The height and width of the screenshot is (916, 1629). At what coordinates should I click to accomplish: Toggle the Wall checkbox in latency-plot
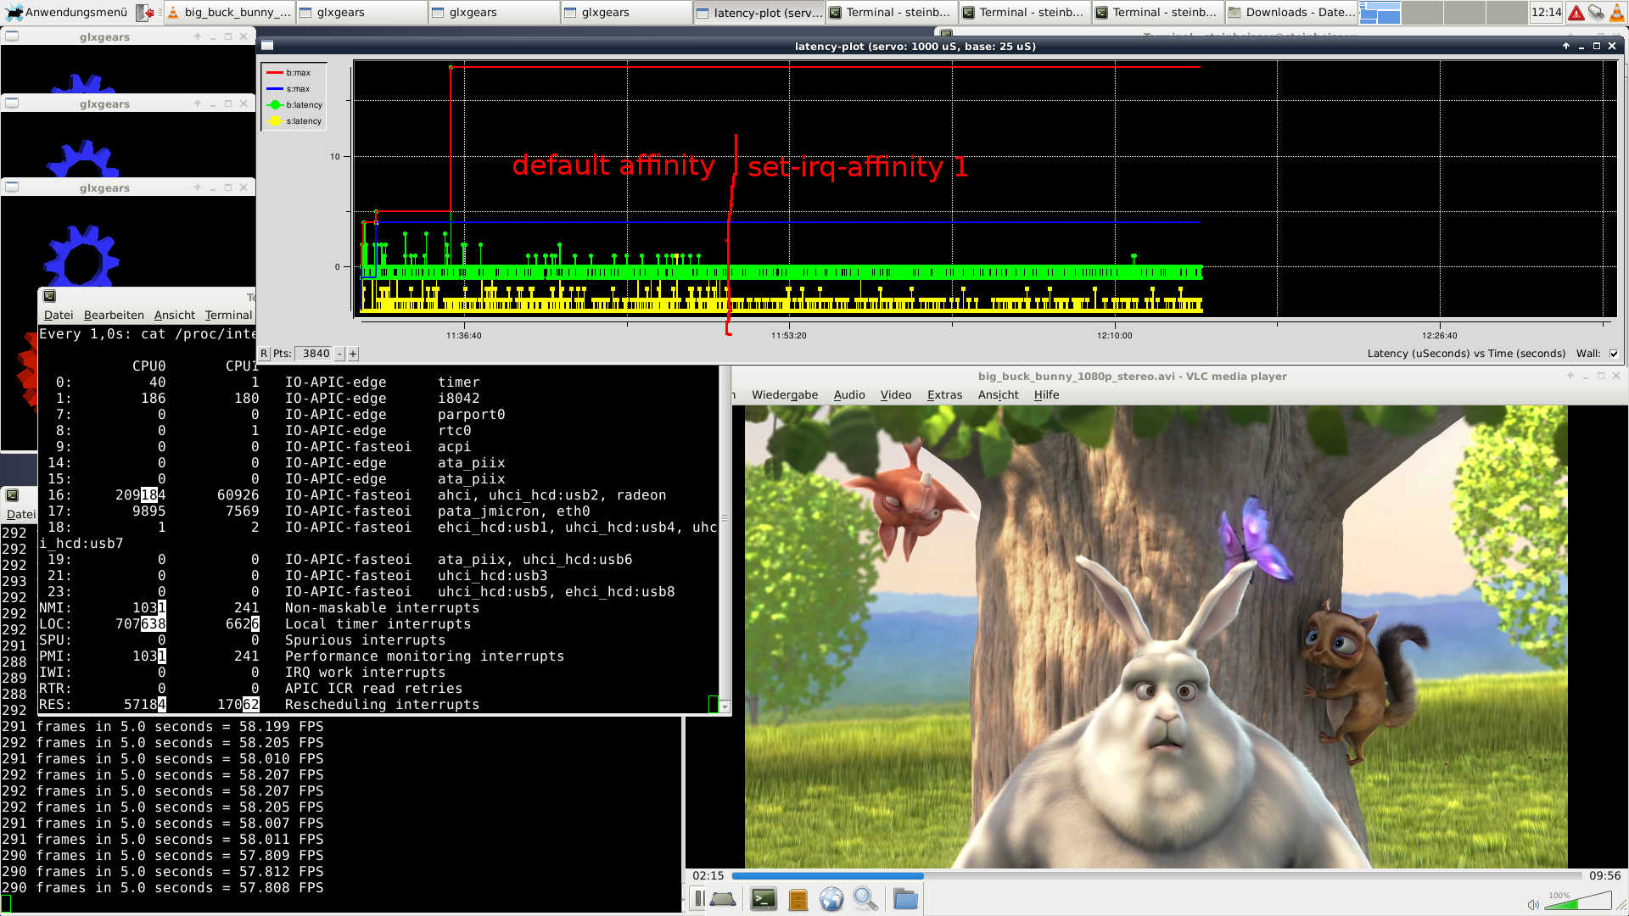(x=1614, y=354)
